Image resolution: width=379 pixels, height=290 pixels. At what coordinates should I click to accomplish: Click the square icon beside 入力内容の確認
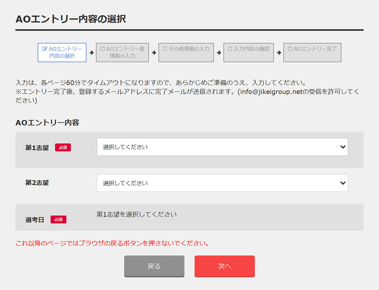coord(230,49)
